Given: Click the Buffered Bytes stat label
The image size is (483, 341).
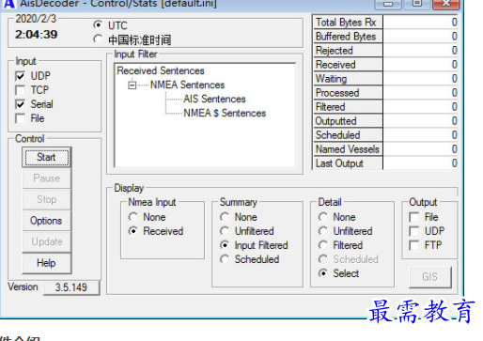Looking at the screenshot, I should tap(348, 37).
